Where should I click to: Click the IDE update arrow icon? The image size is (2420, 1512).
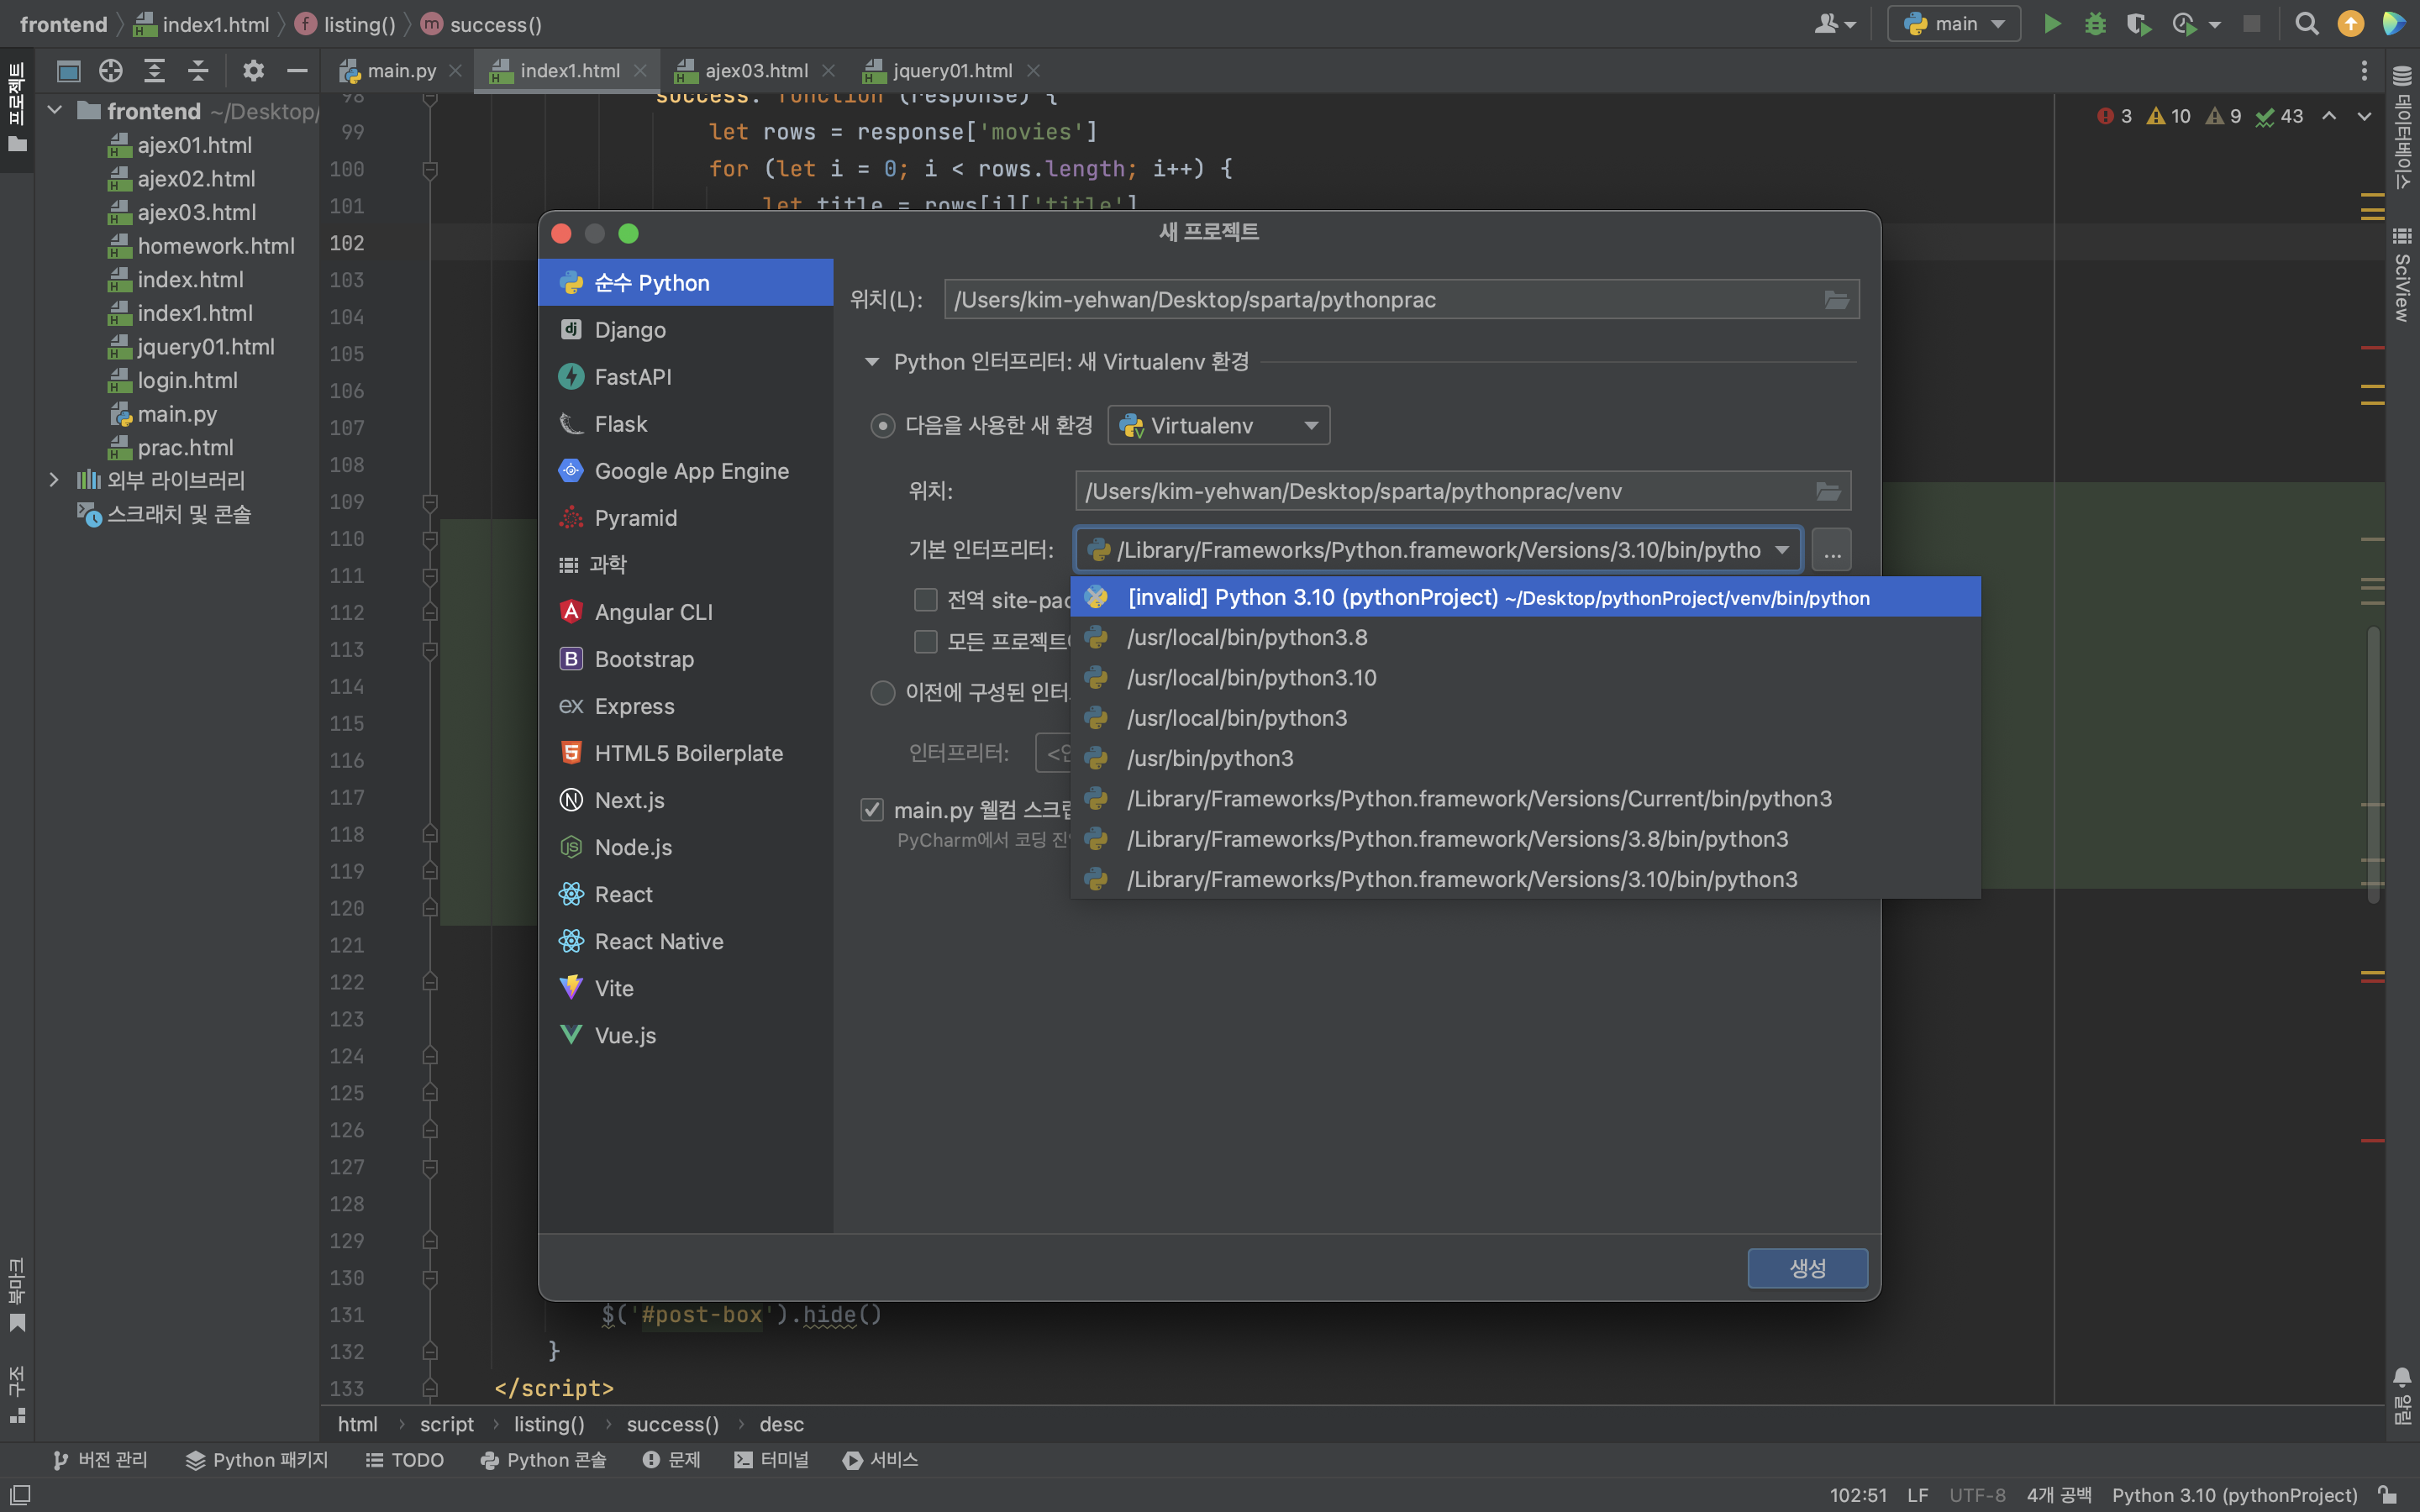(x=2350, y=24)
